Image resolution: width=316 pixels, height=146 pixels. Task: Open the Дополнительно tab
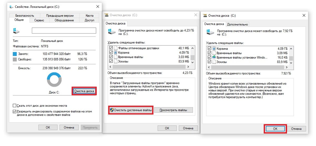point(237,24)
